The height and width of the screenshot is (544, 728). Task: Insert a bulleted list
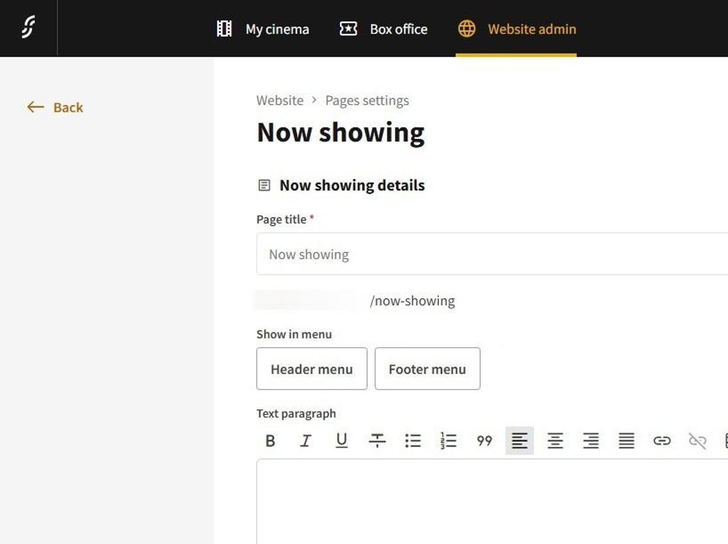click(413, 441)
